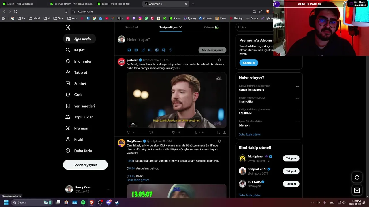This screenshot has height=207, width=369.
Task: Switch to Katman tab
Action: tap(211, 27)
